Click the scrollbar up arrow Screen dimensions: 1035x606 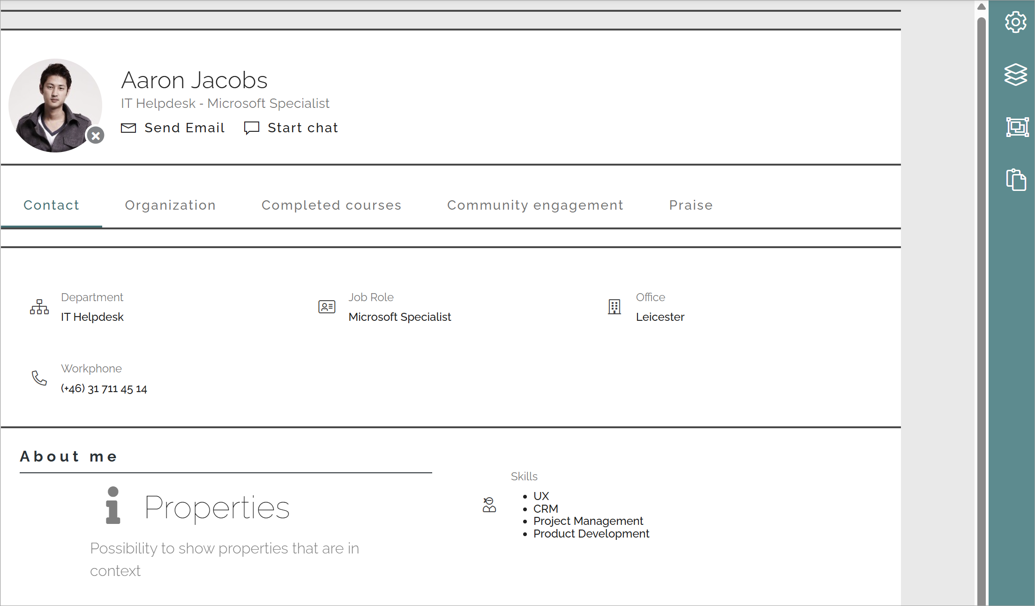pos(981,7)
